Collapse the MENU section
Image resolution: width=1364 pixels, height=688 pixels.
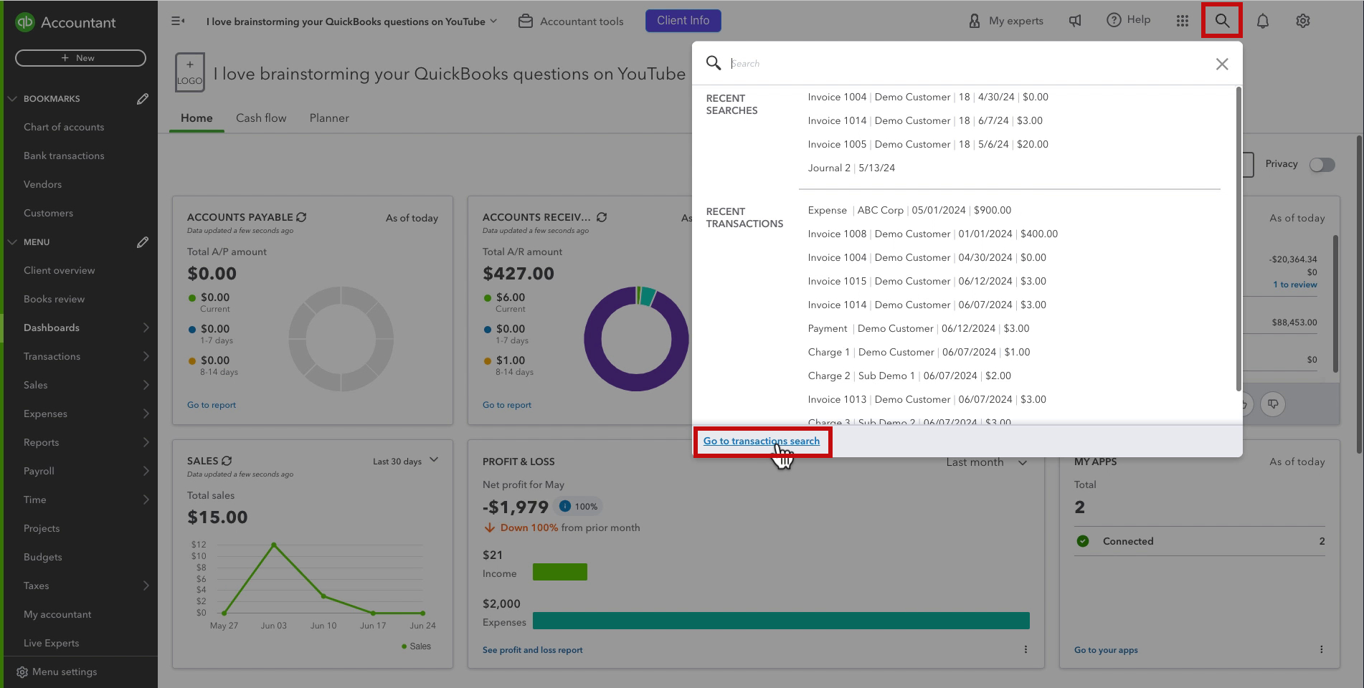(12, 242)
